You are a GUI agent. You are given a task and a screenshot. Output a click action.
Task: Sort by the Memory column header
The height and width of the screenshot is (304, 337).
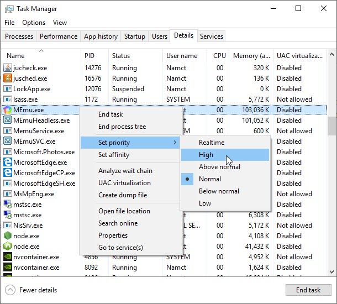251,56
